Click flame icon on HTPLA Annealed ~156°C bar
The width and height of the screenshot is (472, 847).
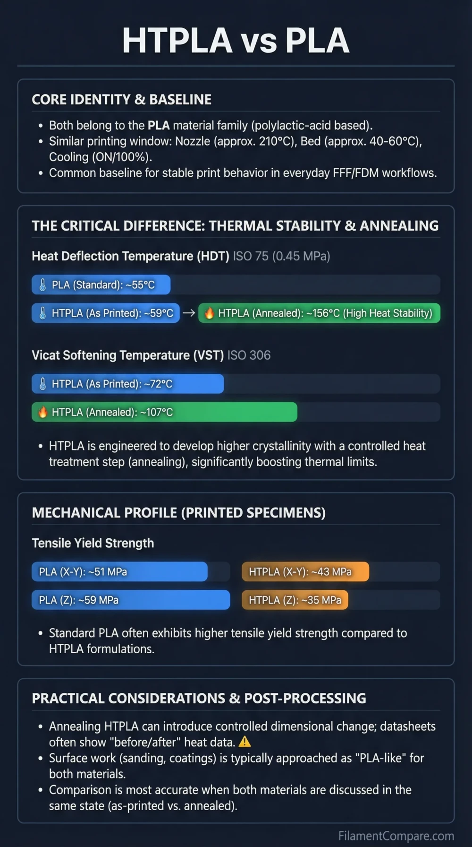209,313
